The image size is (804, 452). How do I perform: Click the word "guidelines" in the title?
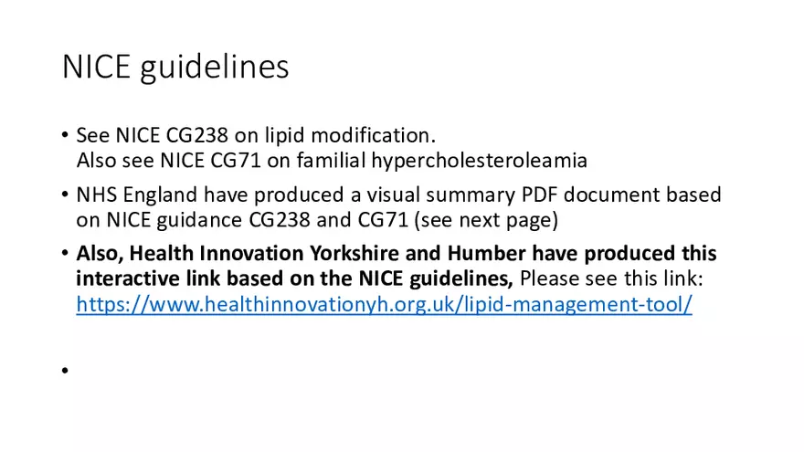point(215,67)
